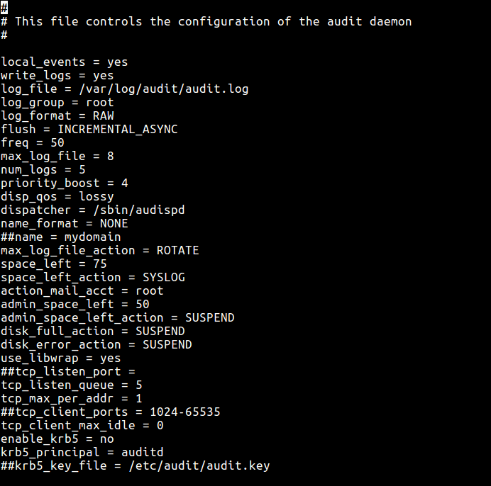491x486 pixels.
Task: Place cursor on num_logs = 5
Action: [43, 169]
